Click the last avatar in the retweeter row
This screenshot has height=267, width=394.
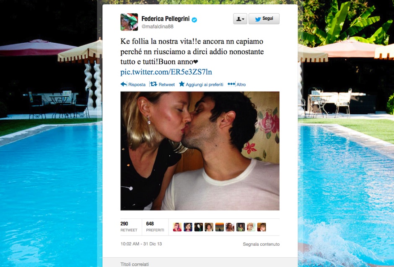262,227
